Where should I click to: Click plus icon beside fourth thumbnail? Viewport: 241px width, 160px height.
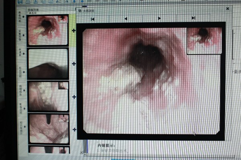(x=74, y=130)
